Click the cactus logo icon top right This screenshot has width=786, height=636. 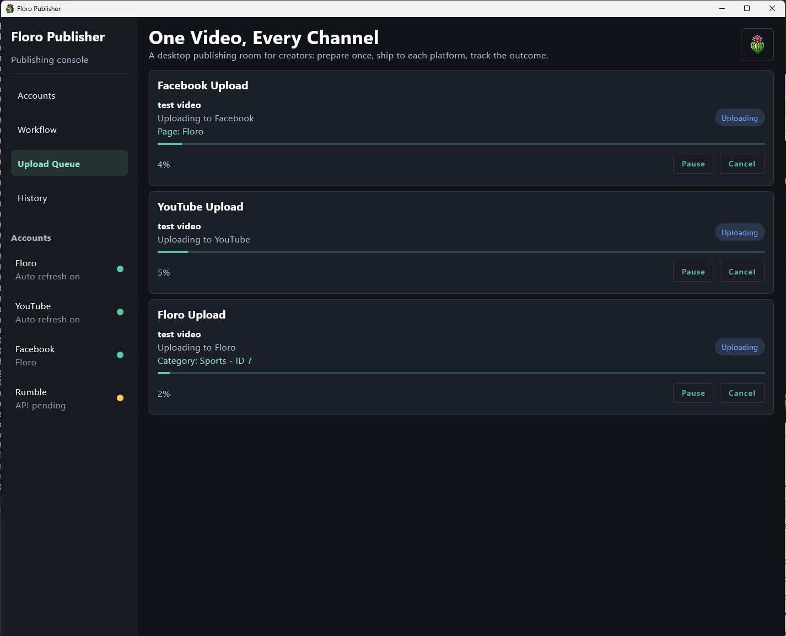tap(757, 45)
